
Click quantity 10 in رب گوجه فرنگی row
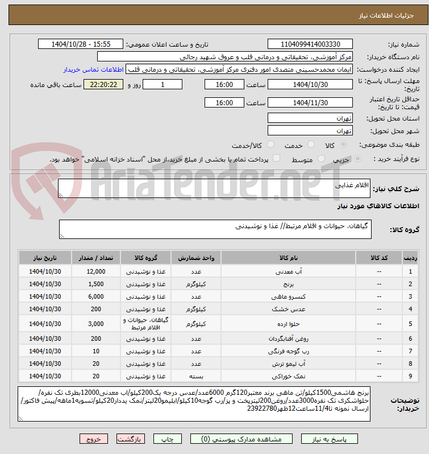[95, 351]
